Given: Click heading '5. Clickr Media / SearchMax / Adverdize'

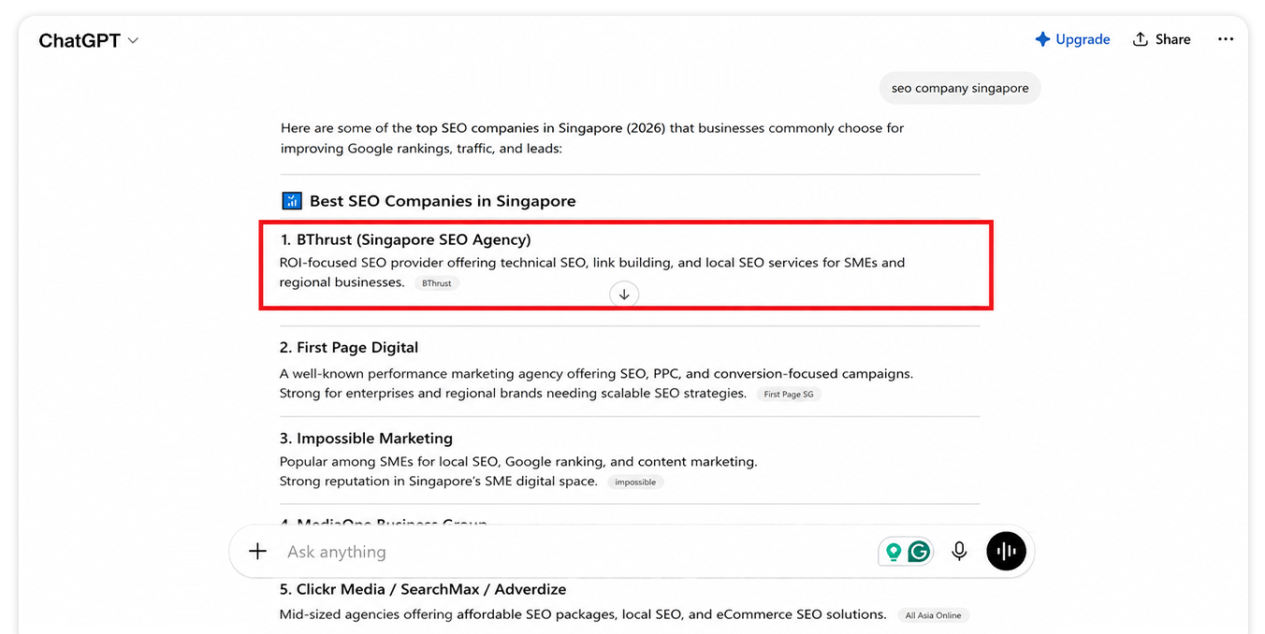Looking at the screenshot, I should click(423, 589).
